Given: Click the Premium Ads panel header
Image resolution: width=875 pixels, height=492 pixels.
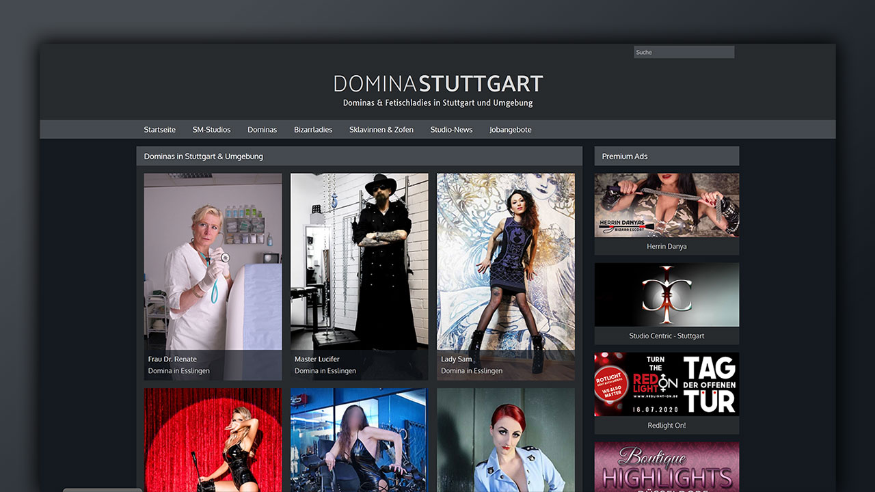Looking at the screenshot, I should click(623, 156).
